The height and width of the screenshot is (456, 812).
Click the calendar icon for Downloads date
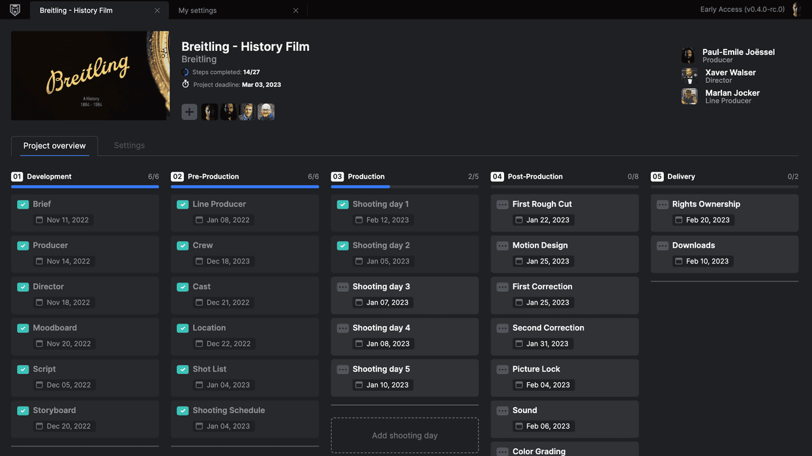point(678,261)
